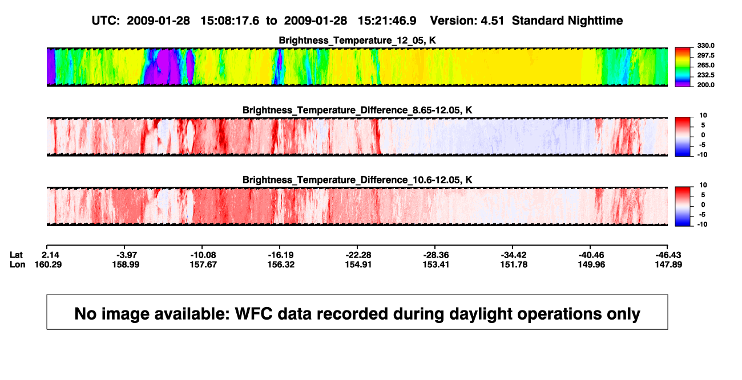This screenshot has width=742, height=380.
Task: Click the 232.5 colorbar label
Action: 705,75
